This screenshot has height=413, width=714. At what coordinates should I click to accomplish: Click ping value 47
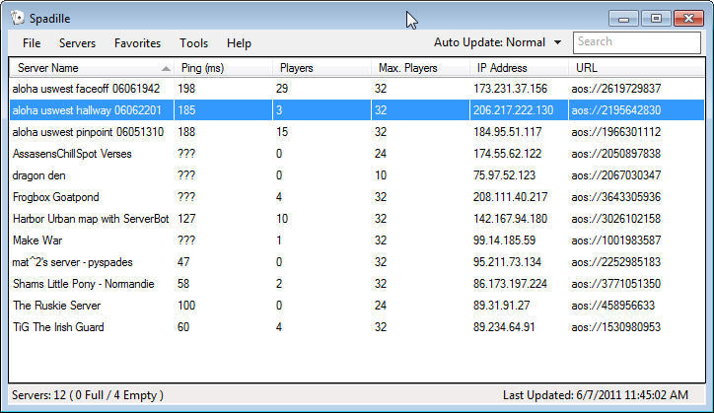point(183,262)
